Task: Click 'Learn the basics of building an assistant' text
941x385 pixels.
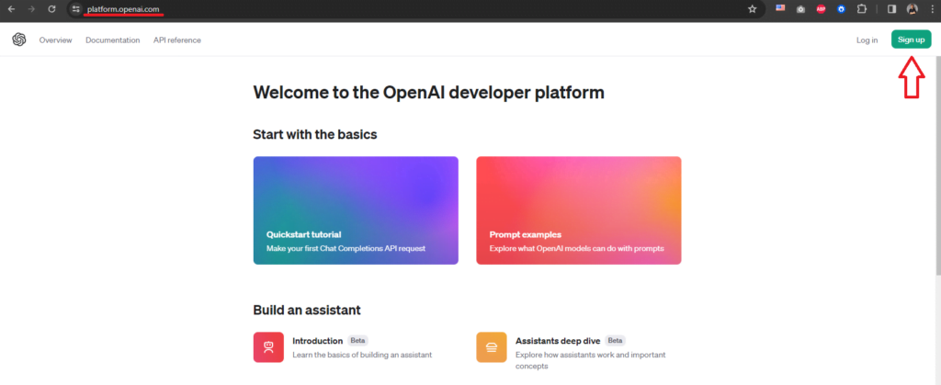Action: click(x=362, y=355)
